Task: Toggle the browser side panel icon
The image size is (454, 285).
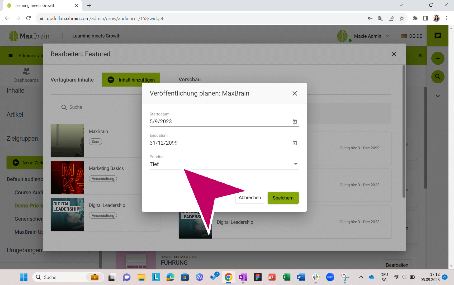Action: (425, 18)
